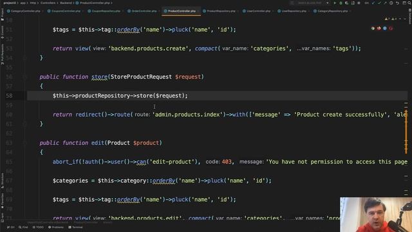Collapse the block ending at line 61
Viewport: 412px width, 232px height.
[24, 124]
